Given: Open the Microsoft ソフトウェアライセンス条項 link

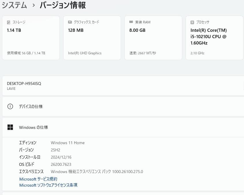Looking at the screenshot, I should 48,185.
